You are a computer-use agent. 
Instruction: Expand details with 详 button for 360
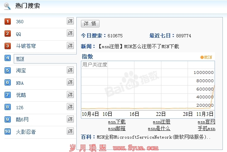tap(71, 21)
